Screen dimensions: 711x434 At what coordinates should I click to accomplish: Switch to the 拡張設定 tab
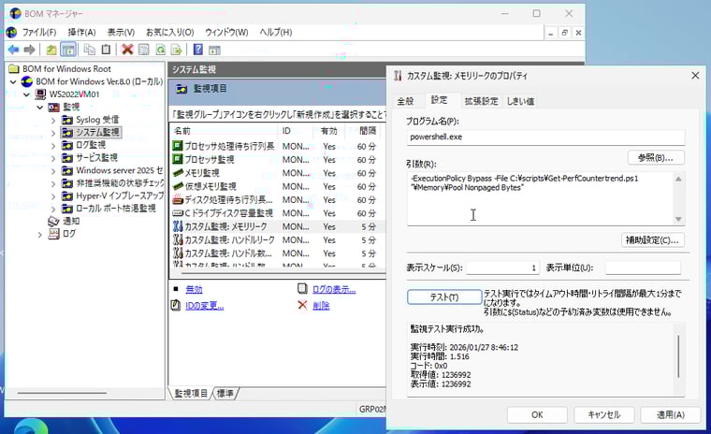coord(481,101)
